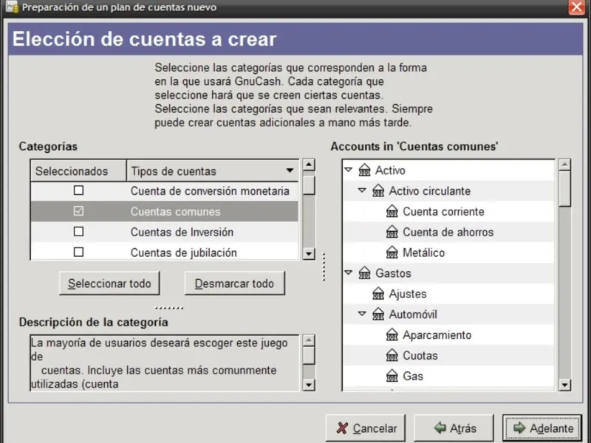591x443 pixels.
Task: Click the GnuCash icon in the title bar
Action: click(12, 7)
